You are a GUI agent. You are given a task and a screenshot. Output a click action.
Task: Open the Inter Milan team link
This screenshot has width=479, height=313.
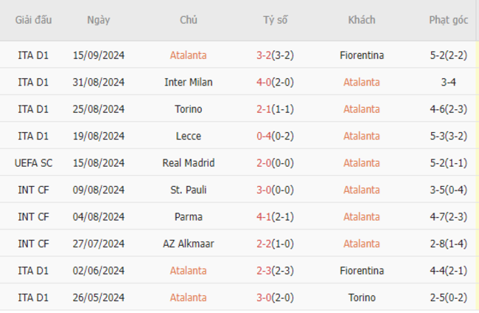point(188,82)
